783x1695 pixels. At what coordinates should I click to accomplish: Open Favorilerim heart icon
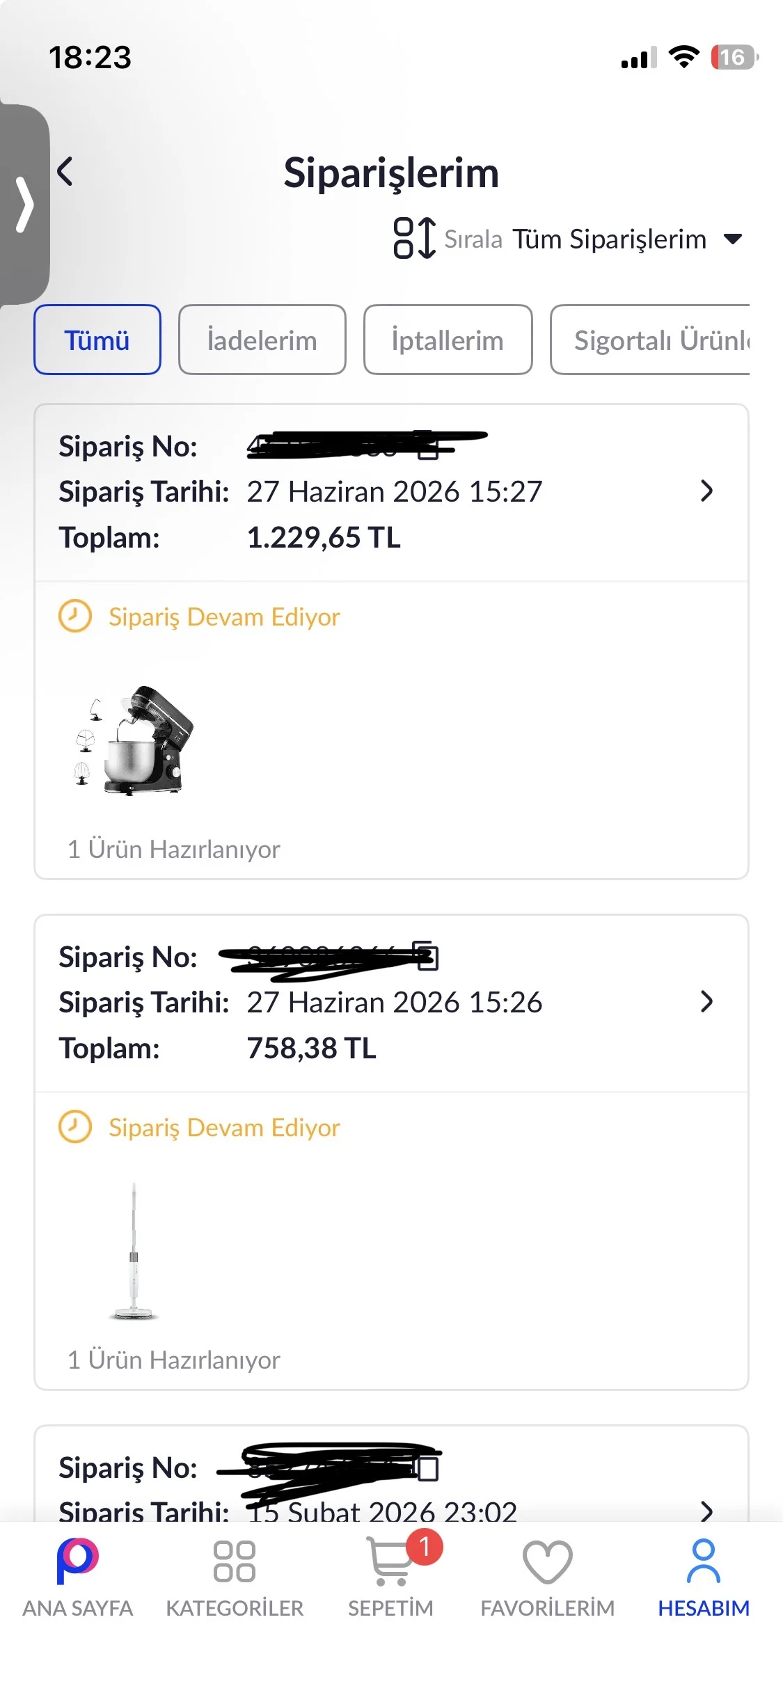point(548,1578)
